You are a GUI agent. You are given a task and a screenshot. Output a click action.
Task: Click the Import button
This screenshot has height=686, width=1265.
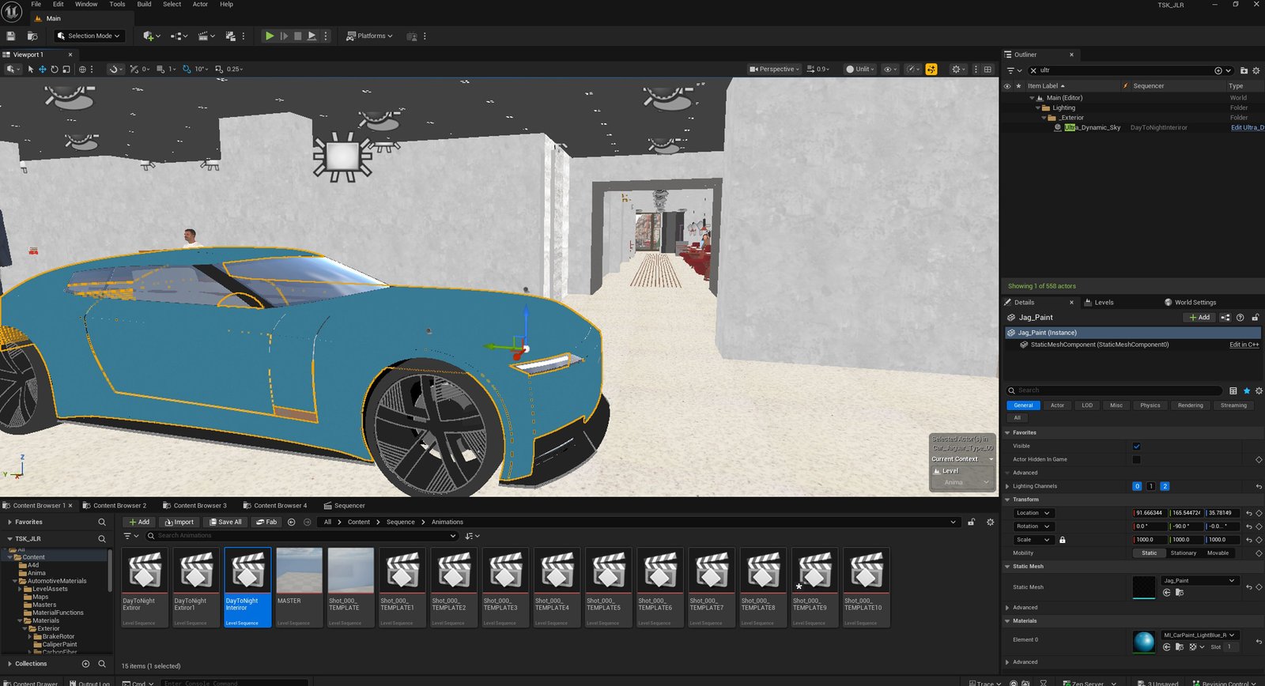click(179, 522)
